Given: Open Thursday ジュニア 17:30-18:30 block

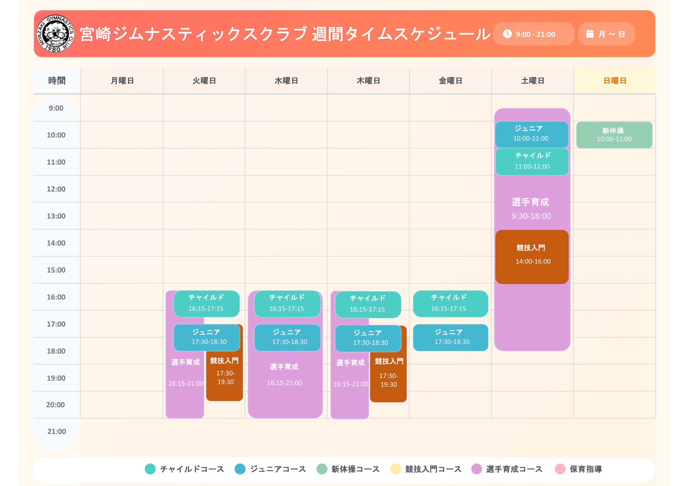Looking at the screenshot, I should click(x=368, y=338).
